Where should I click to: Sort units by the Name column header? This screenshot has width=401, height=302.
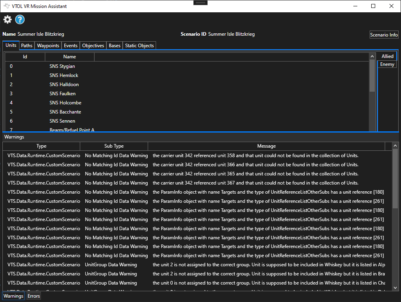click(69, 56)
